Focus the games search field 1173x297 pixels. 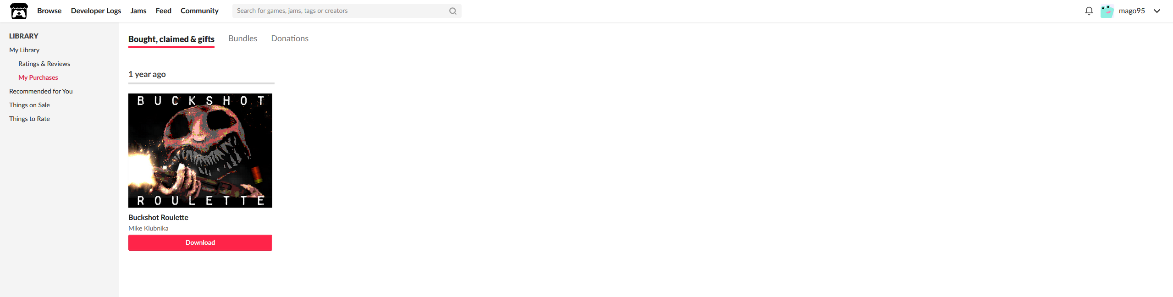(340, 11)
